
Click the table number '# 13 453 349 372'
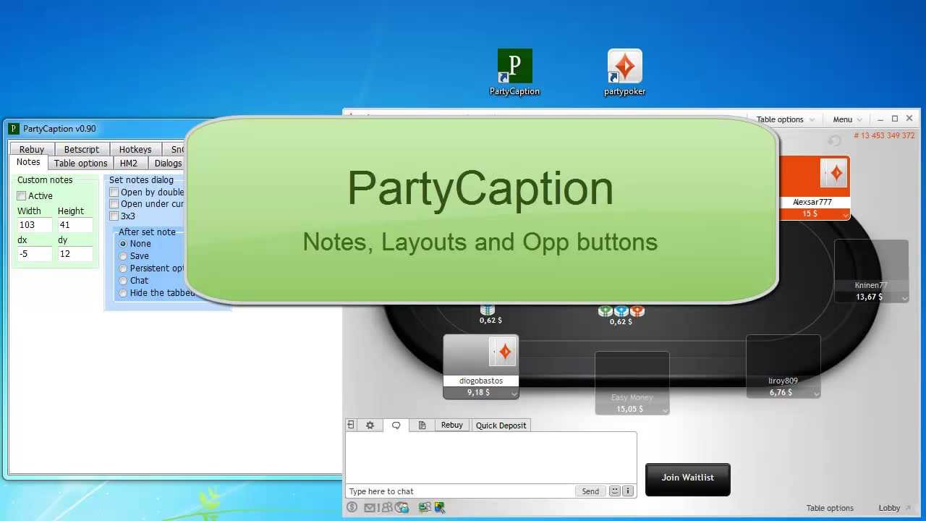[x=884, y=135]
